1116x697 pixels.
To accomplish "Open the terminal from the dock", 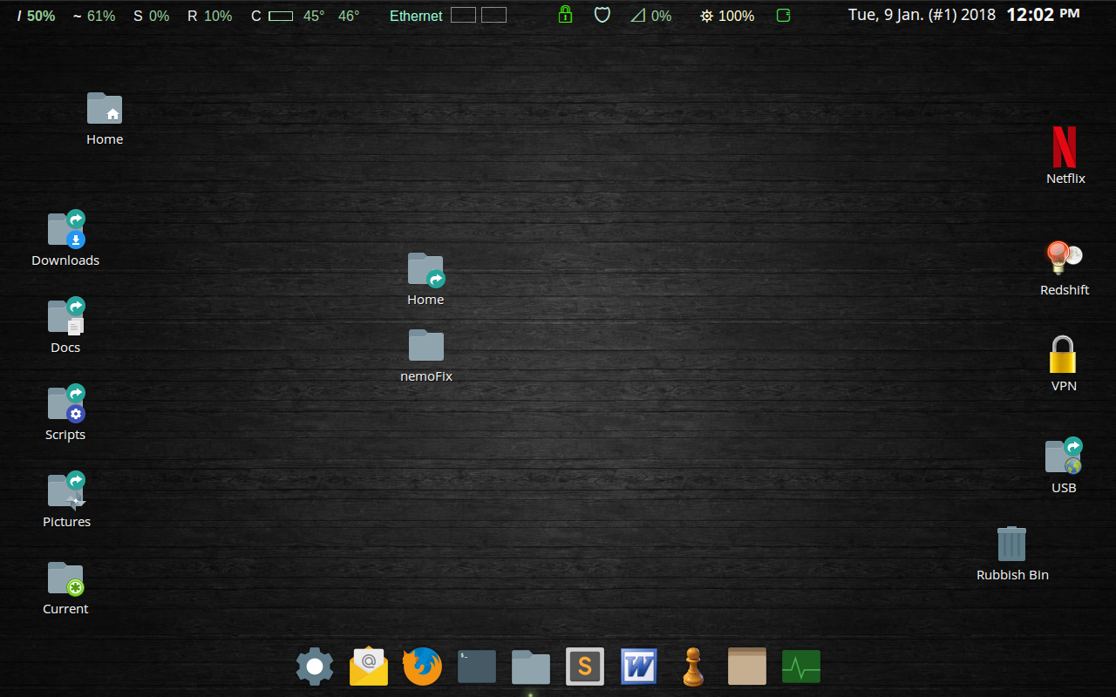I will [476, 666].
